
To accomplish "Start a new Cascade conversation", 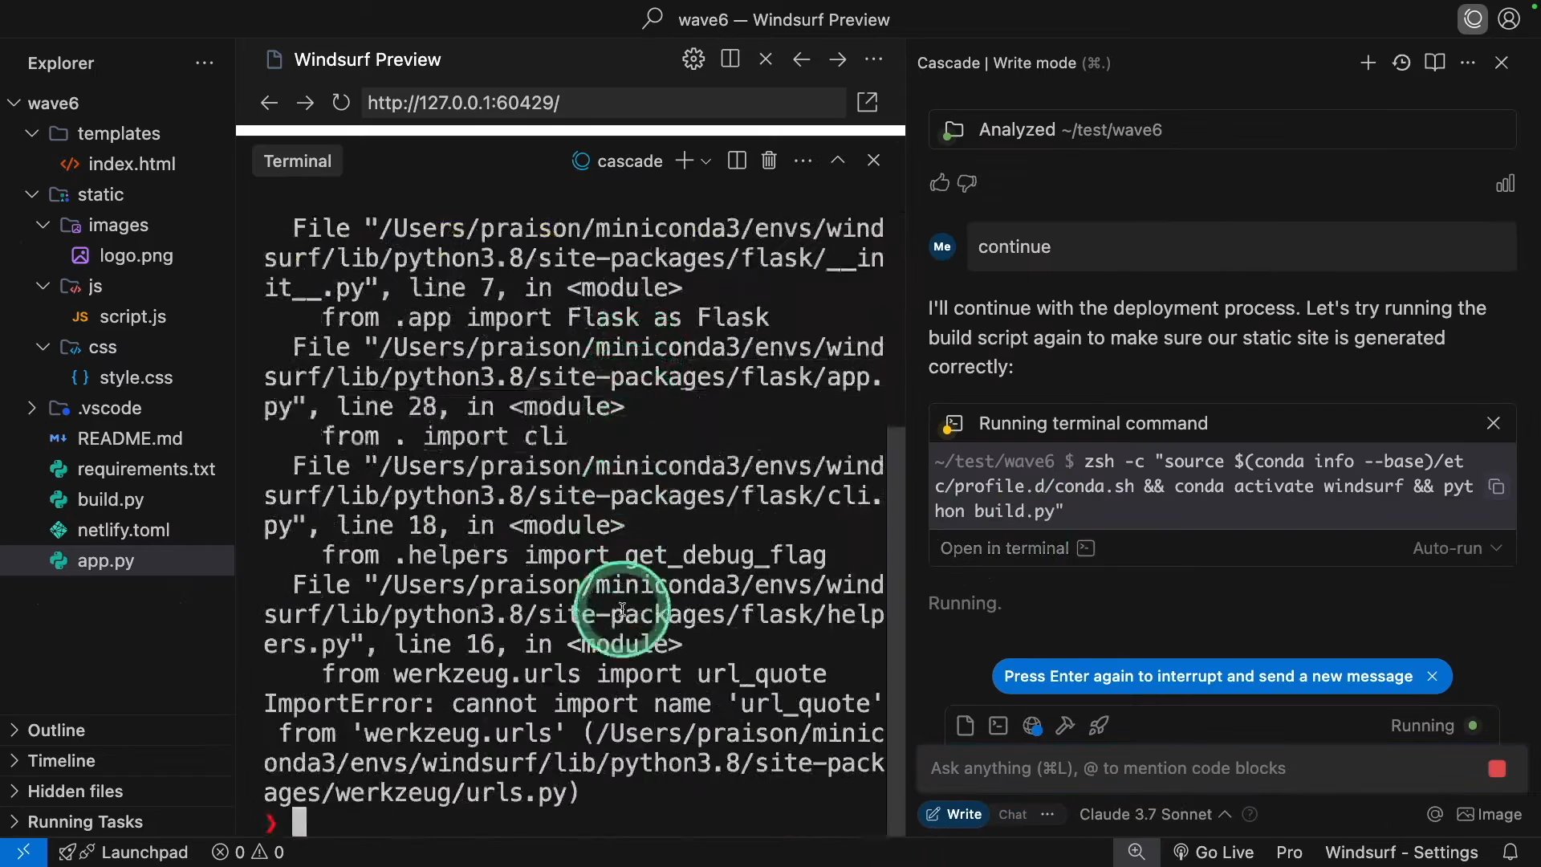I will pos(1368,63).
